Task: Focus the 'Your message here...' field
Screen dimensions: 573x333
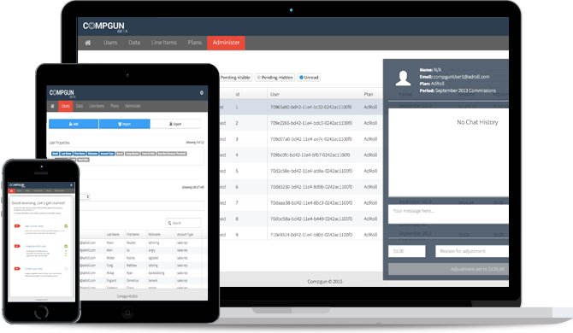Action: [x=448, y=213]
